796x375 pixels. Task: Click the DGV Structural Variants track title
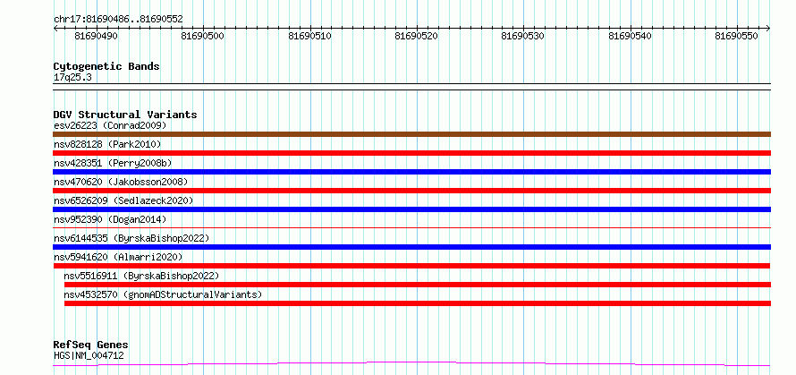125,115
